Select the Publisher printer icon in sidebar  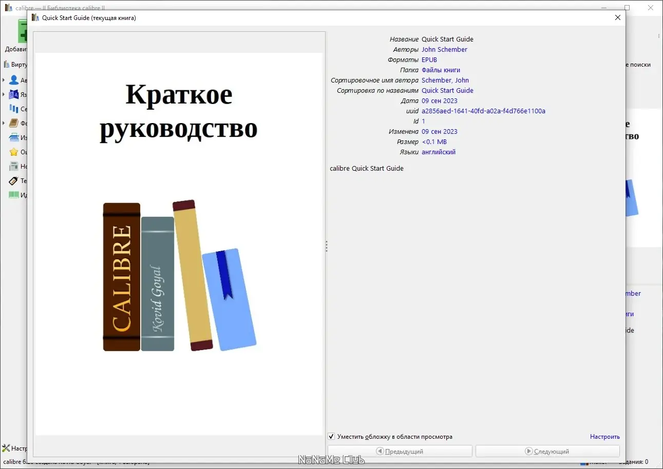14,137
